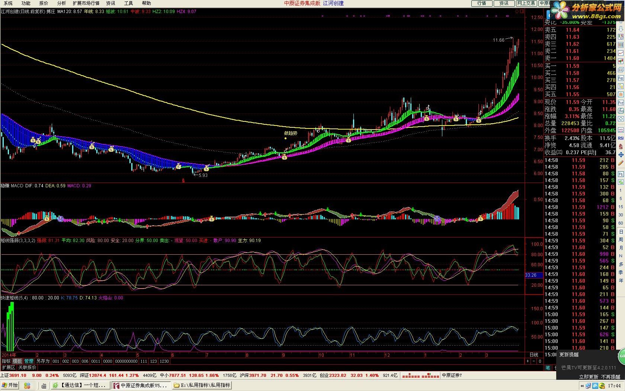Click 不再提醒 in update reminder
This screenshot has width=625, height=391.
click(x=611, y=377)
